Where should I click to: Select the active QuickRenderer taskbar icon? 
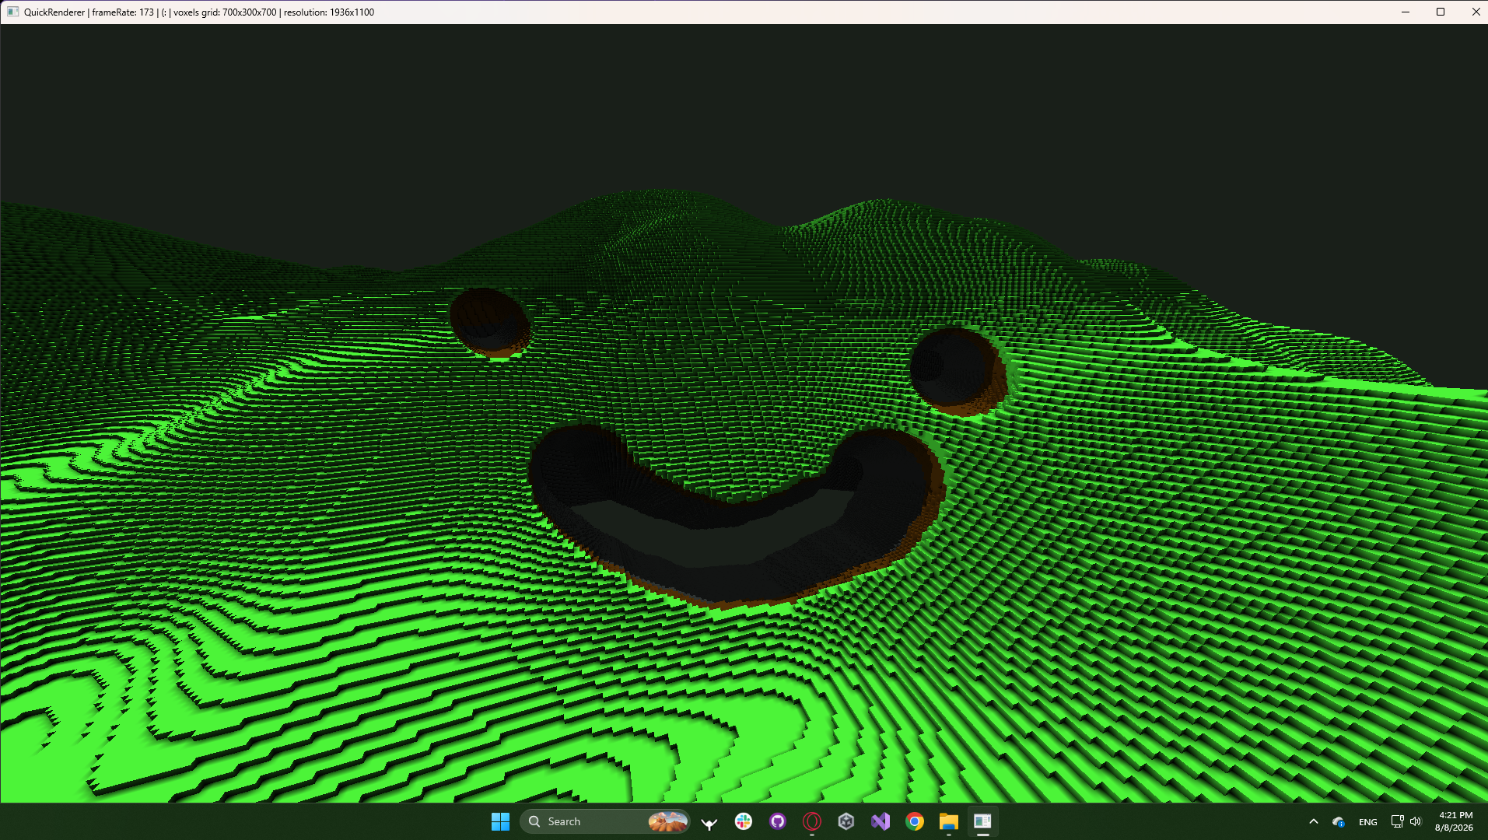(983, 821)
